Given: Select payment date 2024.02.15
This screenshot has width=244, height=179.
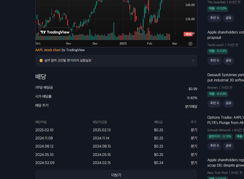Looking at the screenshot, I should [x=102, y=163].
